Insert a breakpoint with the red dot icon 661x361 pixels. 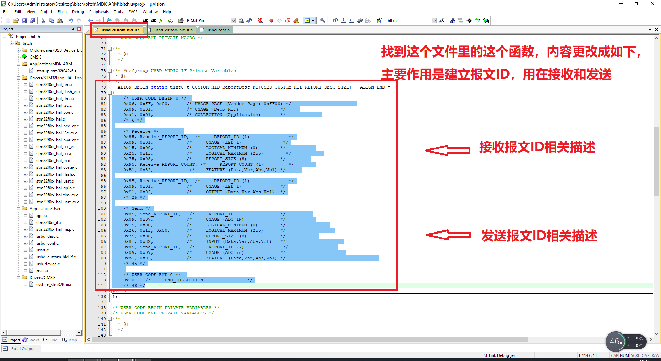pos(271,21)
